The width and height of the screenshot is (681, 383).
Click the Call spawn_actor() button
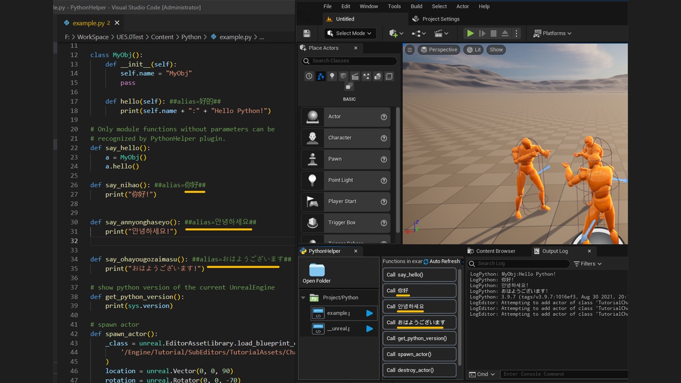tap(419, 354)
